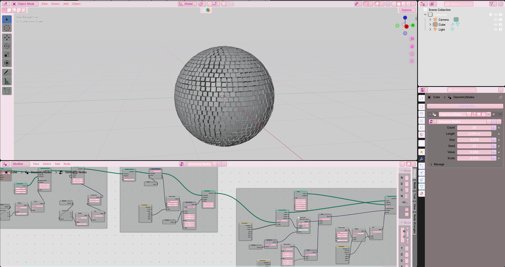
Task: Toggle Collection exclude checkbox in outliner
Action: (x=491, y=15)
